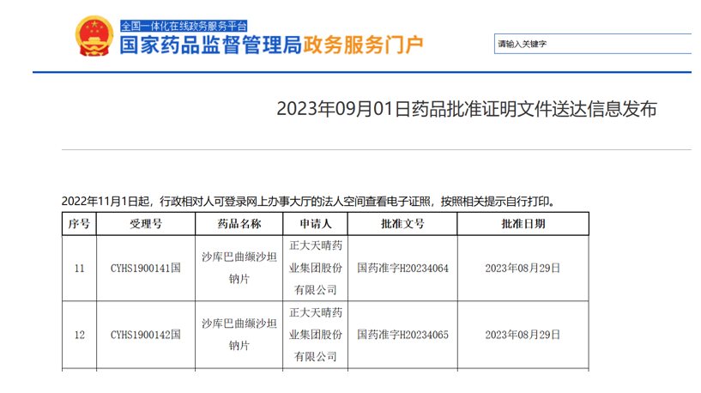Screen dimensions: 701x393
Task: Click approval number 国药准字H20234064
Action: coord(402,268)
